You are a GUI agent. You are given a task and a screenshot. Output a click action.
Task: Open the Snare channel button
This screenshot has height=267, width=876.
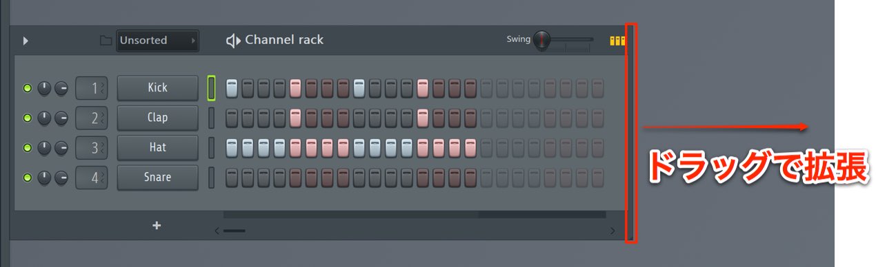pyautogui.click(x=157, y=178)
